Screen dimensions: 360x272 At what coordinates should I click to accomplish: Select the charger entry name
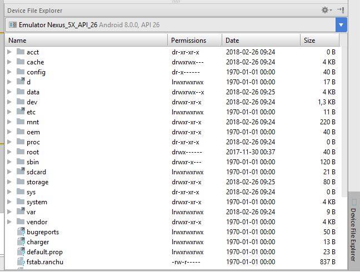[38, 242]
